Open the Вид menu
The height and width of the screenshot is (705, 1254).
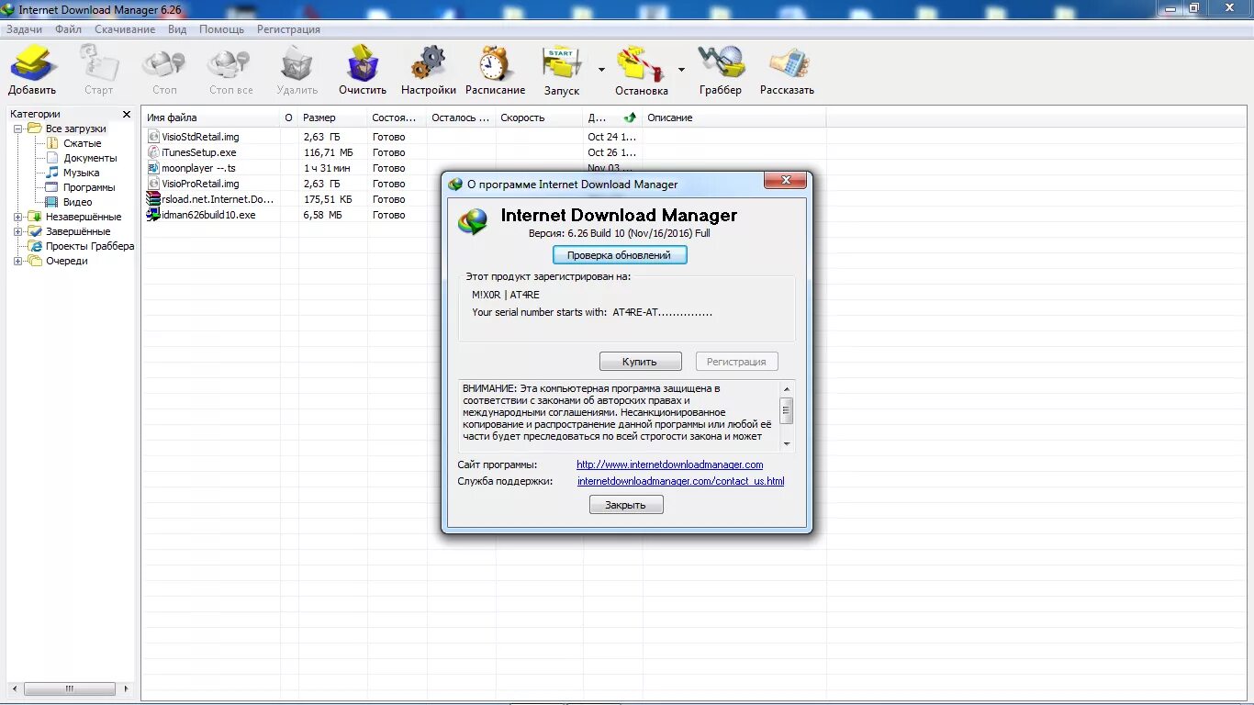tap(177, 29)
